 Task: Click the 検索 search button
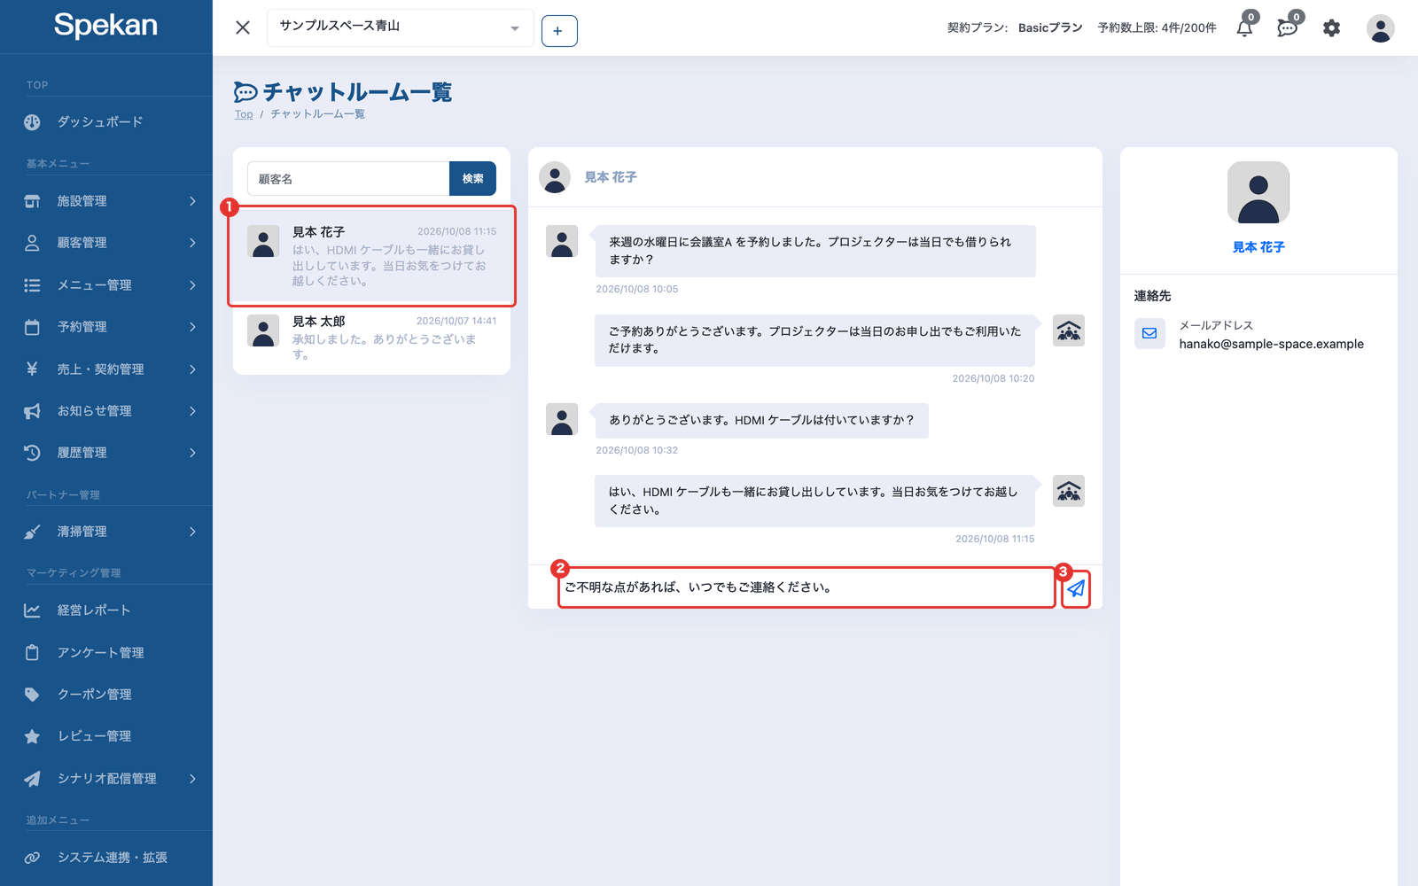[x=472, y=178]
